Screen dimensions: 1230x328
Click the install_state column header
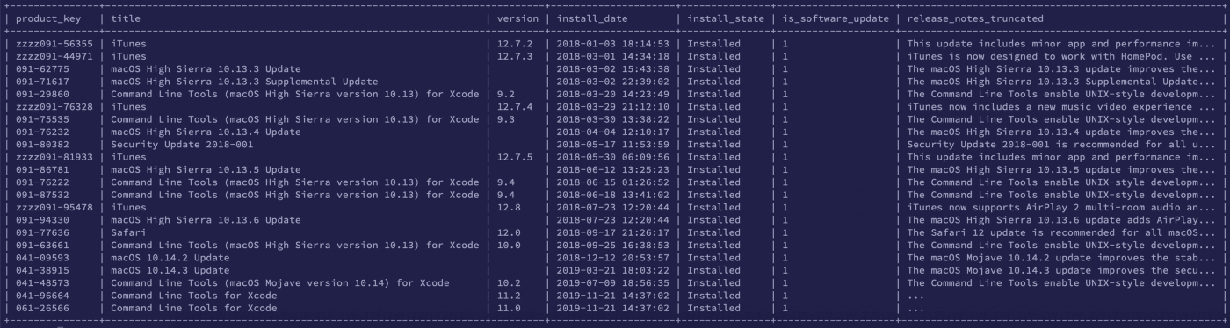[725, 18]
